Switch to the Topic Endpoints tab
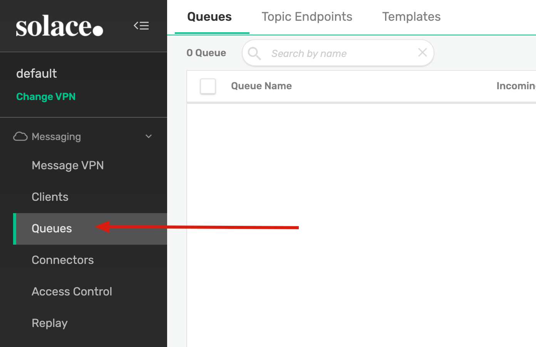The image size is (536, 347). pos(307,17)
